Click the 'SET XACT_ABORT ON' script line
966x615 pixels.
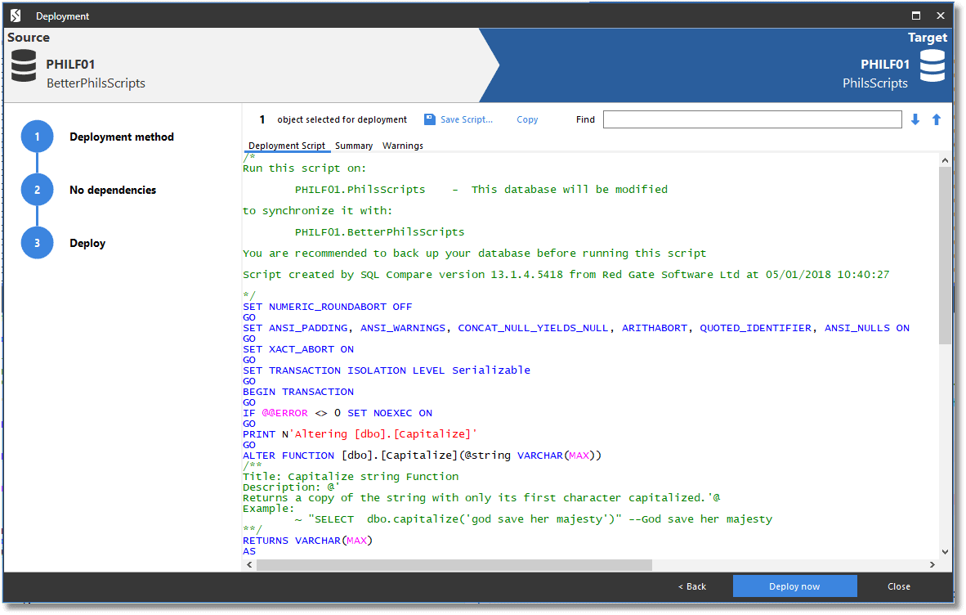point(298,349)
